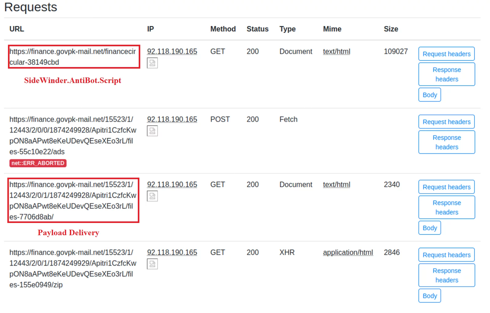Click IP 92.118.190.165 in POST Fetch row
The height and width of the screenshot is (313, 490).
tap(172, 119)
